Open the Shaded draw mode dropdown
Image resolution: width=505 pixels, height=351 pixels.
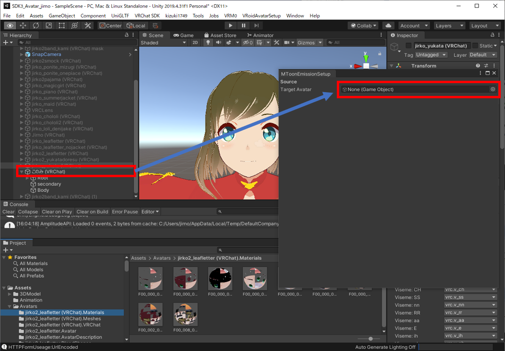[163, 43]
